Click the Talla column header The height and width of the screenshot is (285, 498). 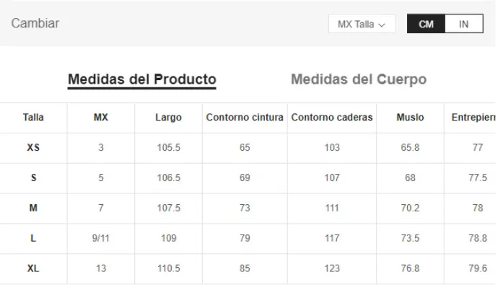(33, 118)
